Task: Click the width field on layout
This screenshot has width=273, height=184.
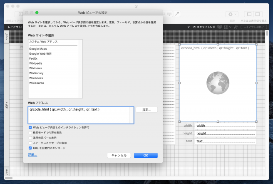Action: click(226, 126)
